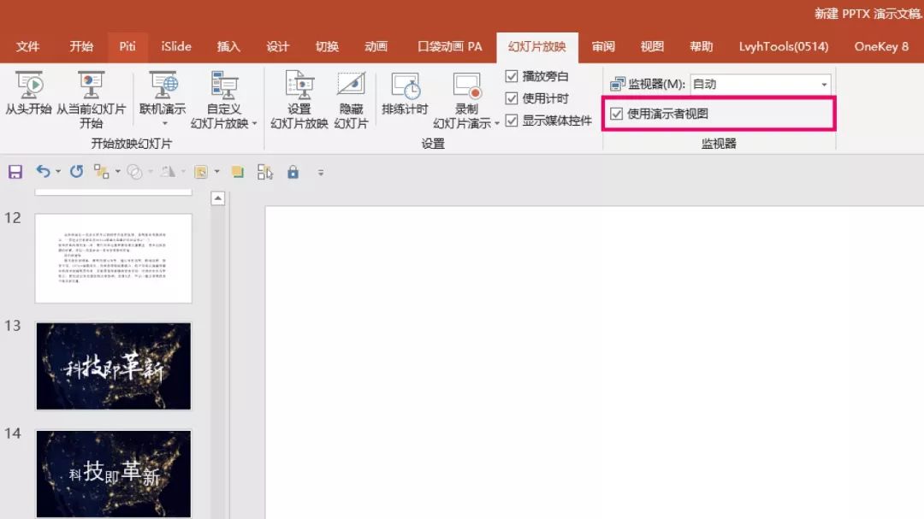Open the Undo history dropdown arrow
The height and width of the screenshot is (519, 924).
[x=58, y=172]
